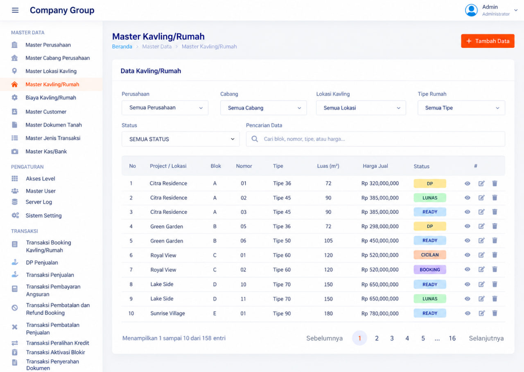
Task: Open the Semua Perusahaan dropdown
Action: pyautogui.click(x=165, y=108)
